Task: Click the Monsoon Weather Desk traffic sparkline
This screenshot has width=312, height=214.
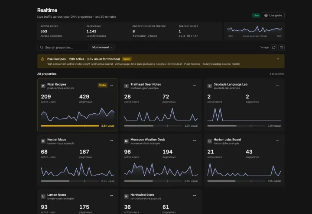Action: (x=161, y=169)
